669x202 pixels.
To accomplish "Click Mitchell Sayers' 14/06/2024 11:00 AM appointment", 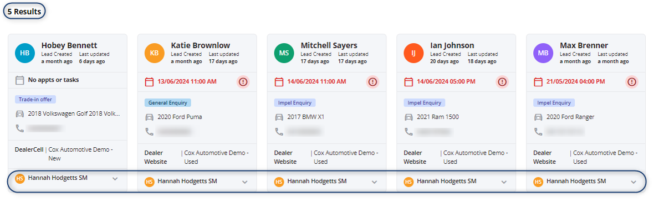I will [317, 82].
